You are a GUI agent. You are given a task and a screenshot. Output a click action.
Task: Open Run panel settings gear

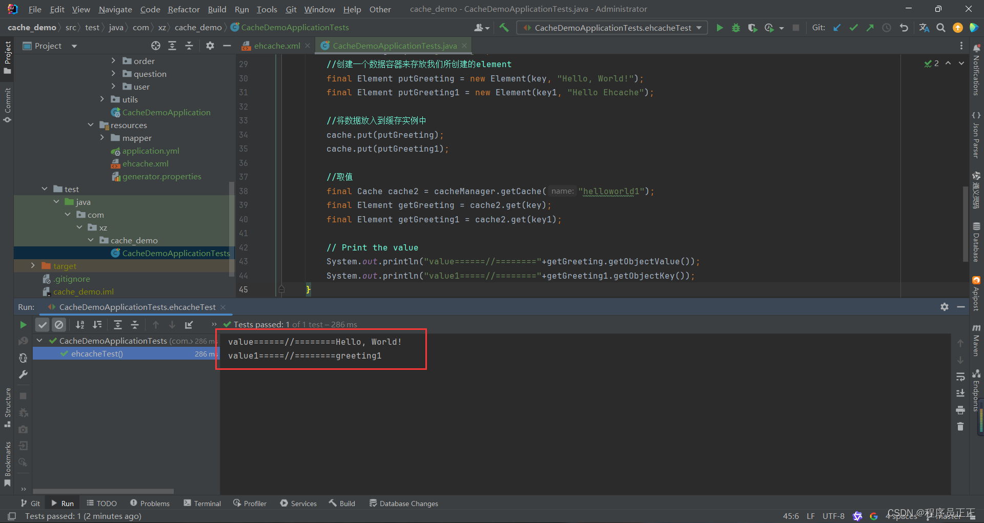945,307
